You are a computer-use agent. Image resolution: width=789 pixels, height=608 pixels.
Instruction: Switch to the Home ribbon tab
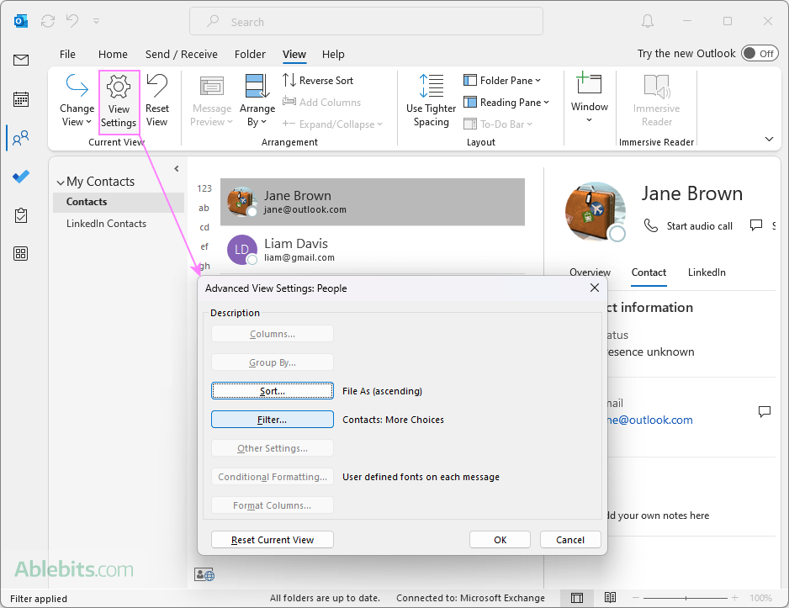pyautogui.click(x=113, y=55)
